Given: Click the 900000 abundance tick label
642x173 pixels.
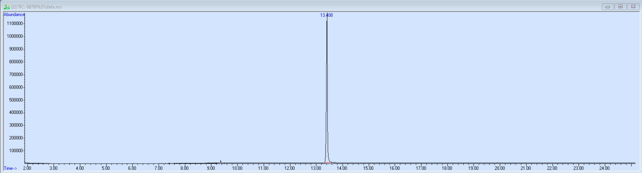Looking at the screenshot, I should pos(16,49).
